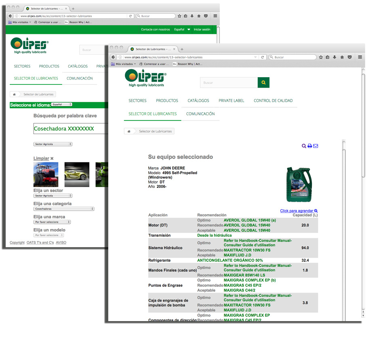The image size is (385, 341).
Task: Open a new tab with plus in front window
Action: coord(182,49)
